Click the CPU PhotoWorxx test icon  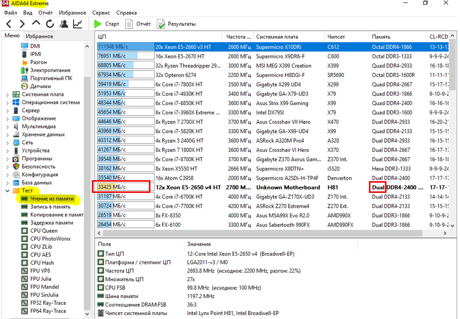pyautogui.click(x=25, y=239)
